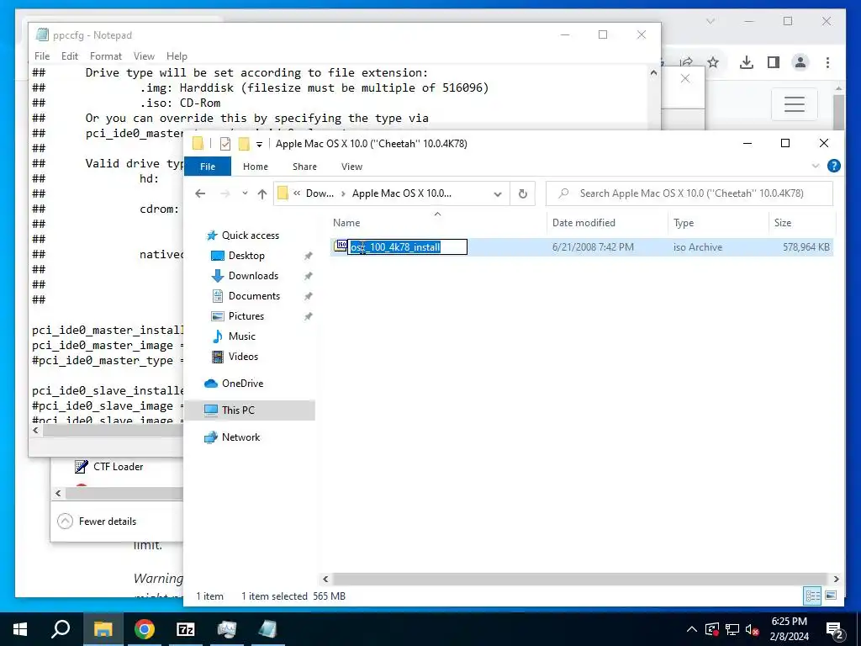Open the notification center icon
The height and width of the screenshot is (646, 861).
(x=835, y=630)
